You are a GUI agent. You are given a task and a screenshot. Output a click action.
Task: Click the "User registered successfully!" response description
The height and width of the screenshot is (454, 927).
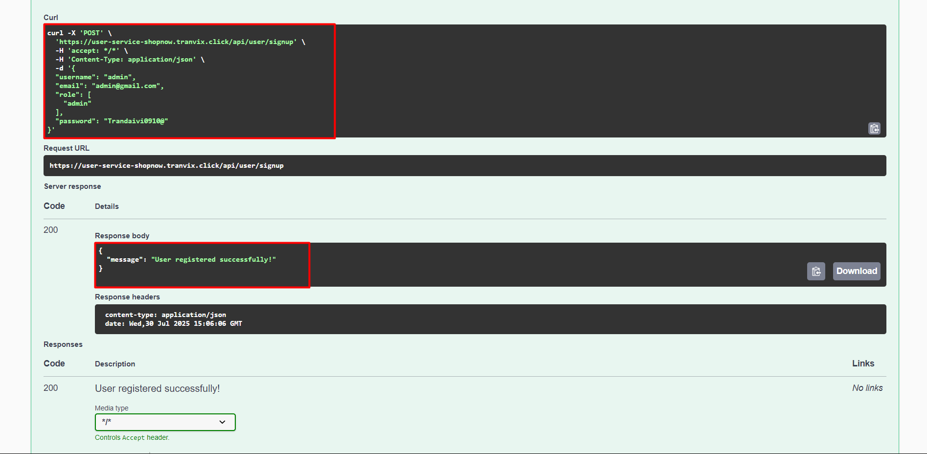pos(157,388)
